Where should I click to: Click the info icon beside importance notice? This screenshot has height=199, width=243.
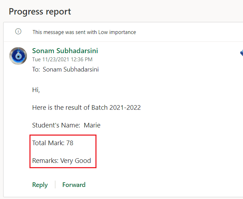click(x=18, y=32)
